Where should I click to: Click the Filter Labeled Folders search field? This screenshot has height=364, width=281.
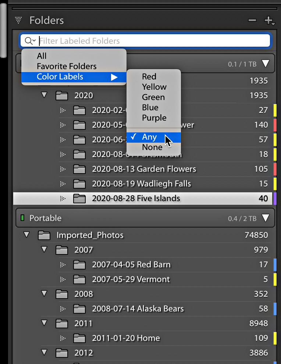click(x=145, y=41)
